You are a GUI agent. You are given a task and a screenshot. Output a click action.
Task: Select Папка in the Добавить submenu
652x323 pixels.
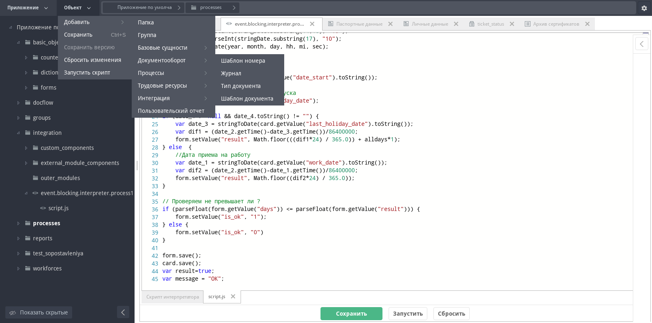tap(173, 22)
